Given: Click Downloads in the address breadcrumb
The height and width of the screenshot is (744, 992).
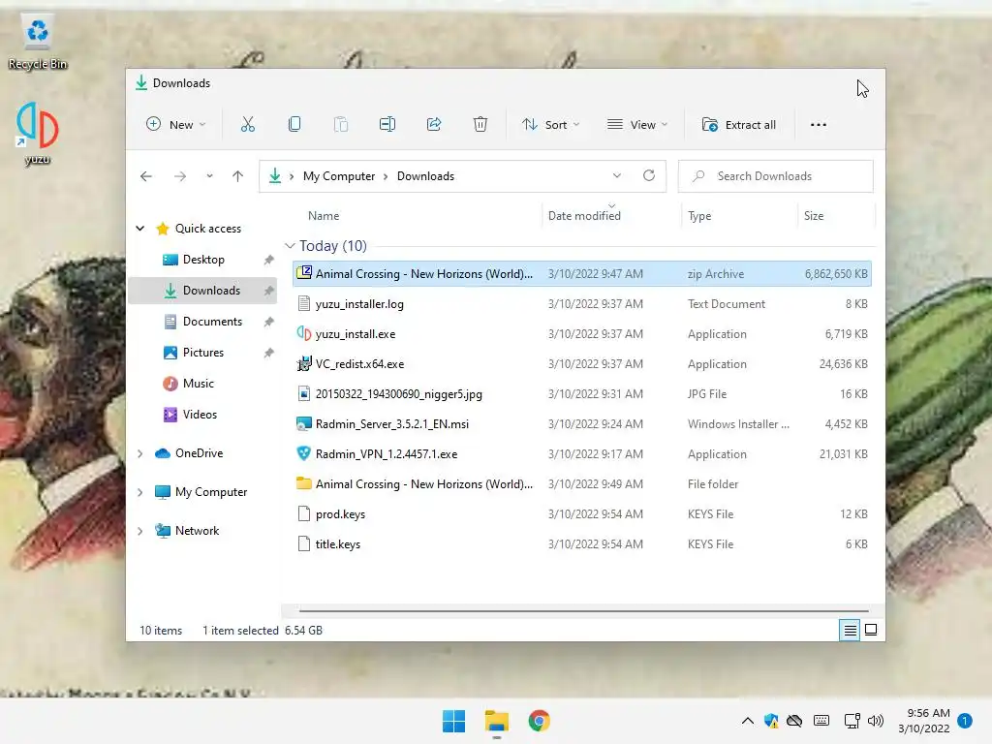Looking at the screenshot, I should click(x=426, y=176).
